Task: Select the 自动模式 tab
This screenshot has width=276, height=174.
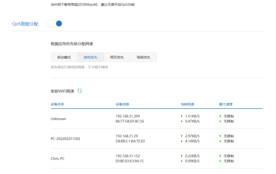Action: pyautogui.click(x=64, y=57)
